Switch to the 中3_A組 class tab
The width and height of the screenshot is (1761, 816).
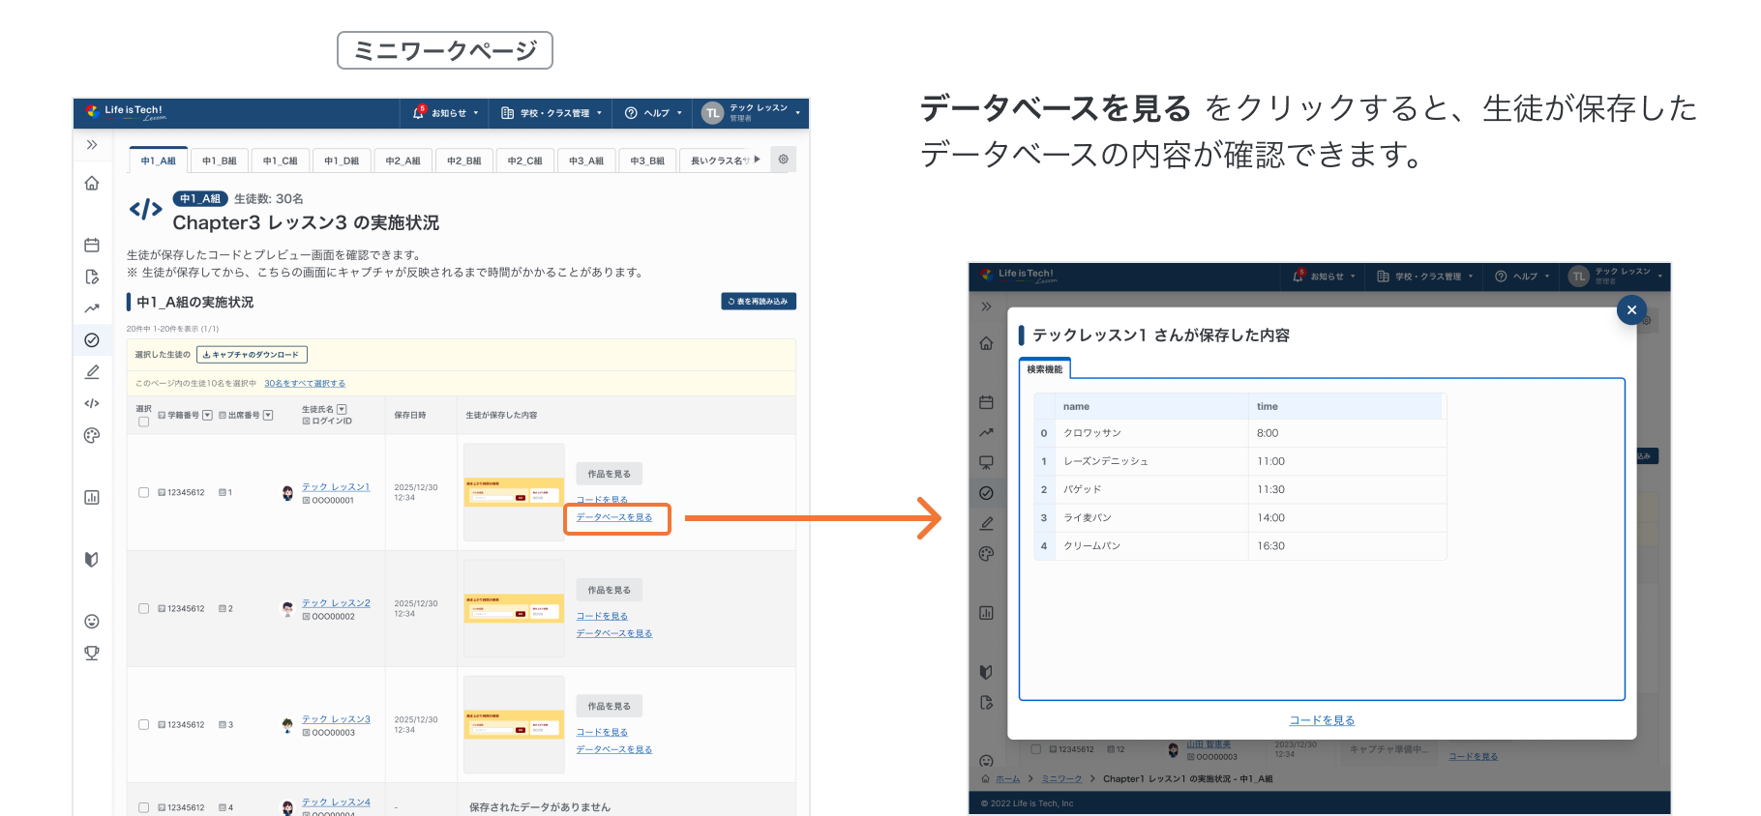[x=586, y=160]
